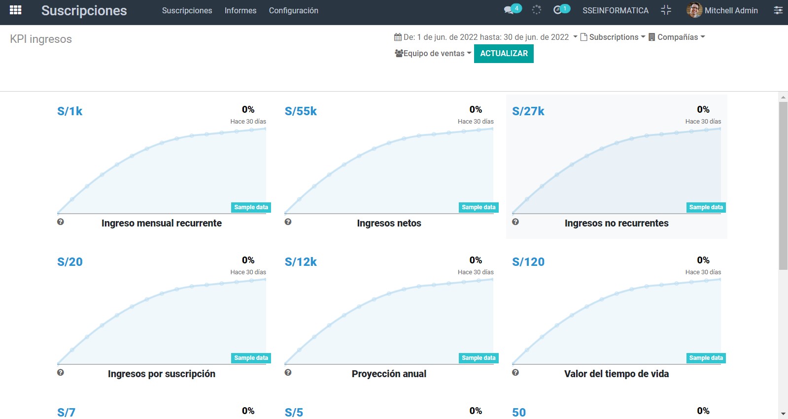Open the activities clock icon
The width and height of the screenshot is (788, 419).
point(557,10)
